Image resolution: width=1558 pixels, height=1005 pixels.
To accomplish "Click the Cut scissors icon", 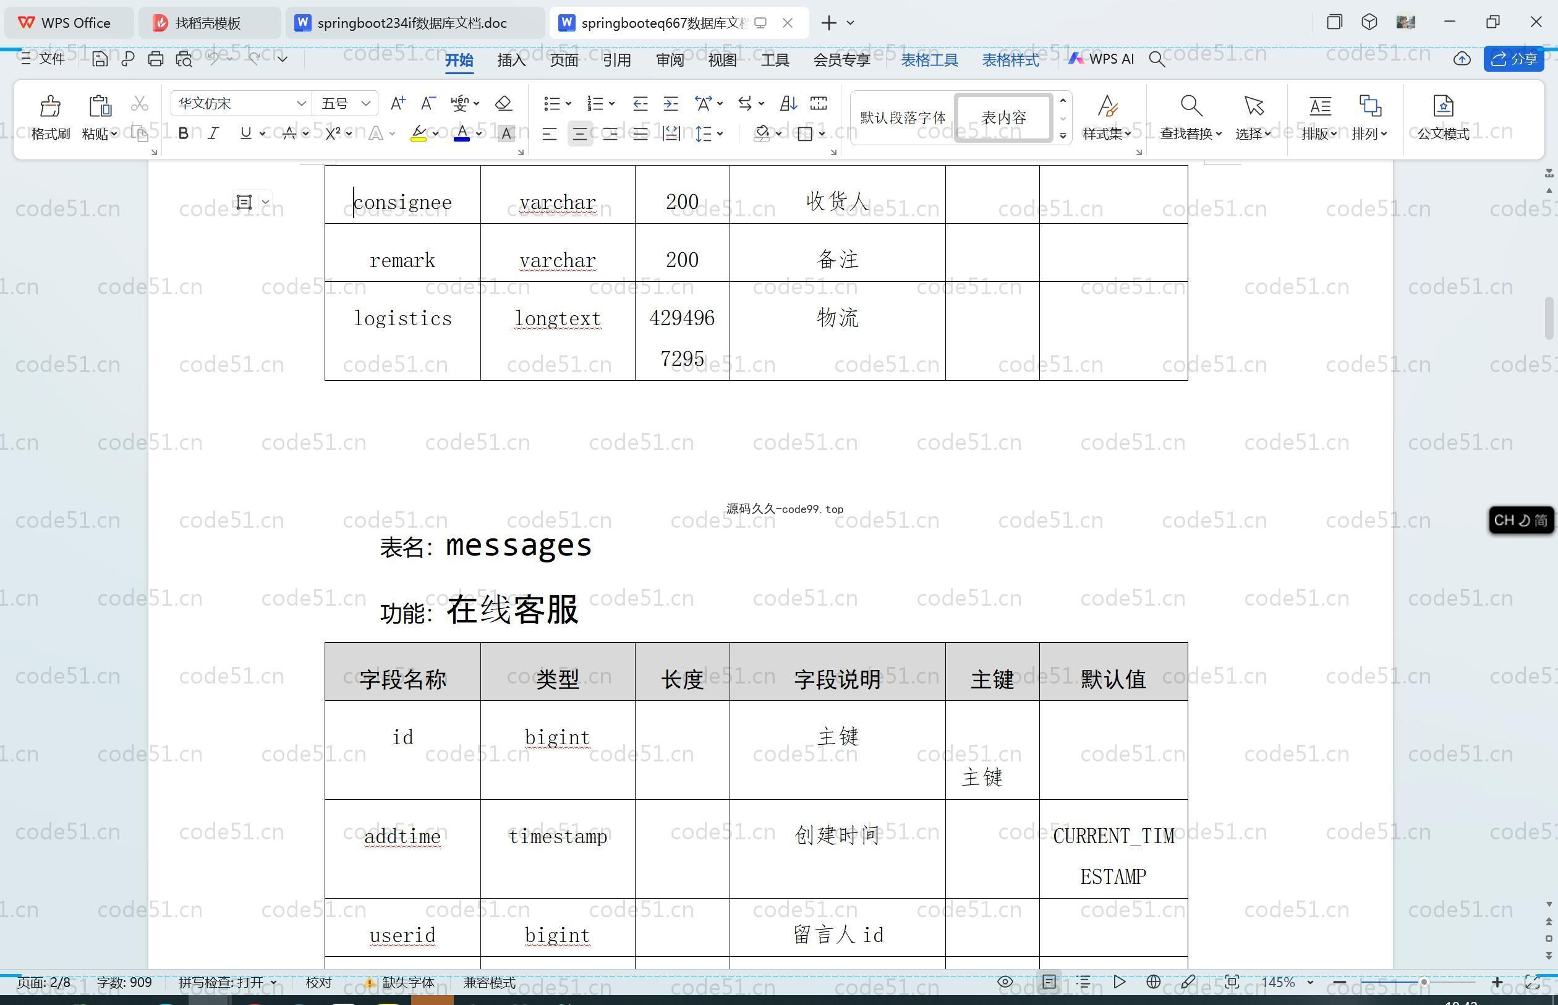I will [140, 103].
